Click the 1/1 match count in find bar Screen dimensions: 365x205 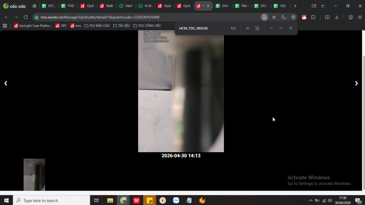click(x=233, y=29)
